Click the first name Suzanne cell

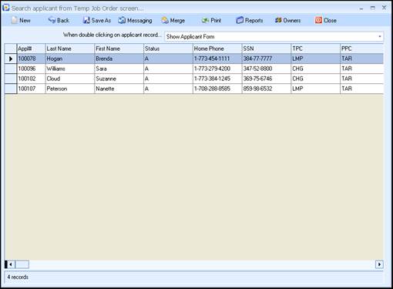[119, 79]
